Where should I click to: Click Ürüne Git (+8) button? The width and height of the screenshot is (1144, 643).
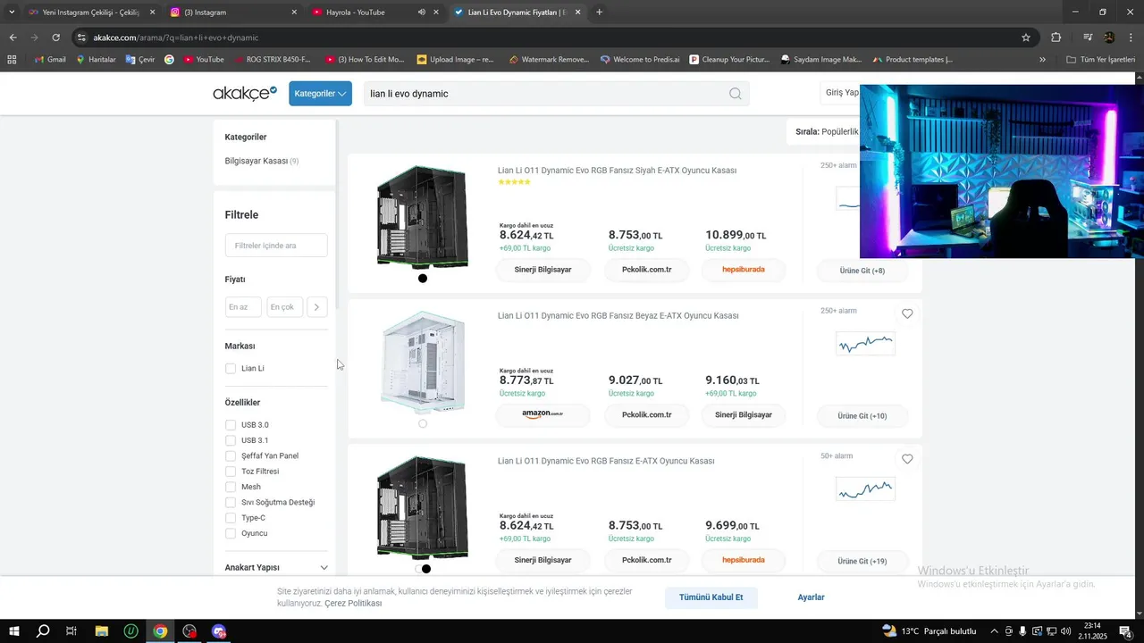tap(862, 271)
